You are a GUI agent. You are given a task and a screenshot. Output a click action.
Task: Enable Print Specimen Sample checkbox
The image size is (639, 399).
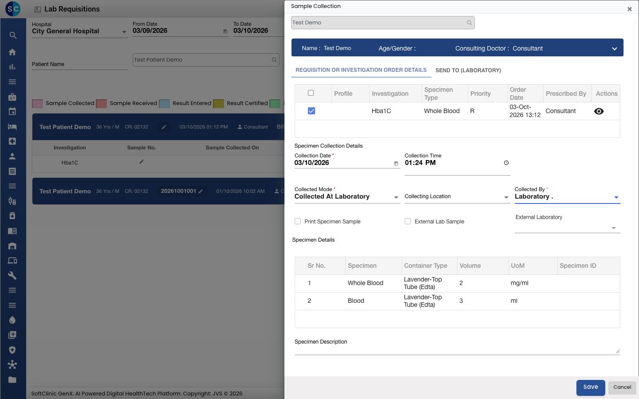pyautogui.click(x=298, y=221)
